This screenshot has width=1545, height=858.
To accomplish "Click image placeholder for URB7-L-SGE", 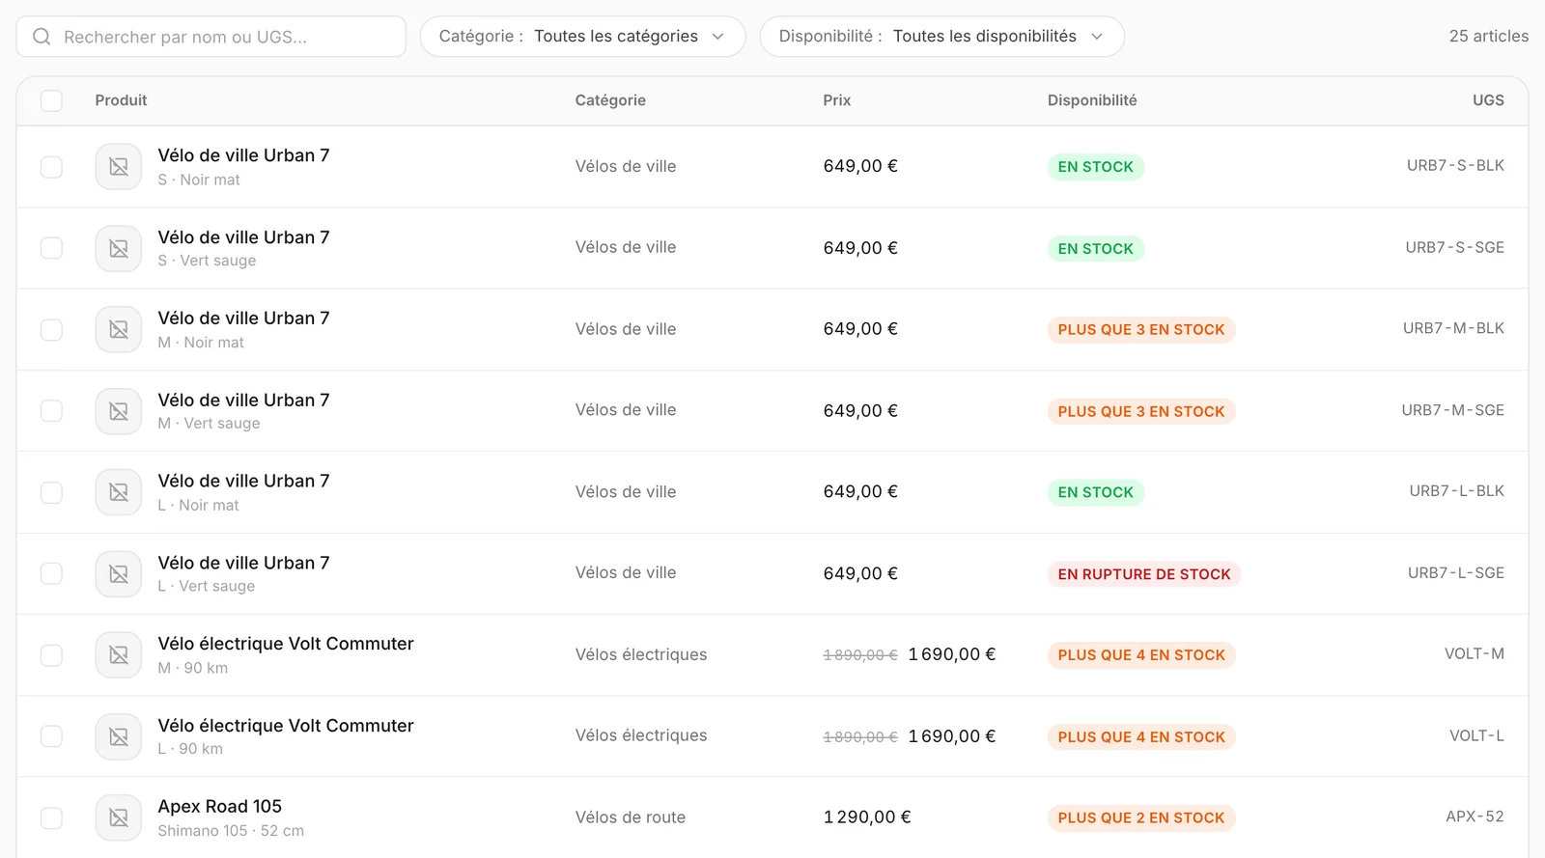I will click(119, 574).
